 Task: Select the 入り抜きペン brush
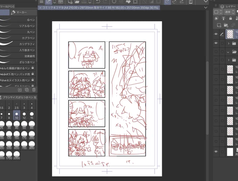pos(18,50)
